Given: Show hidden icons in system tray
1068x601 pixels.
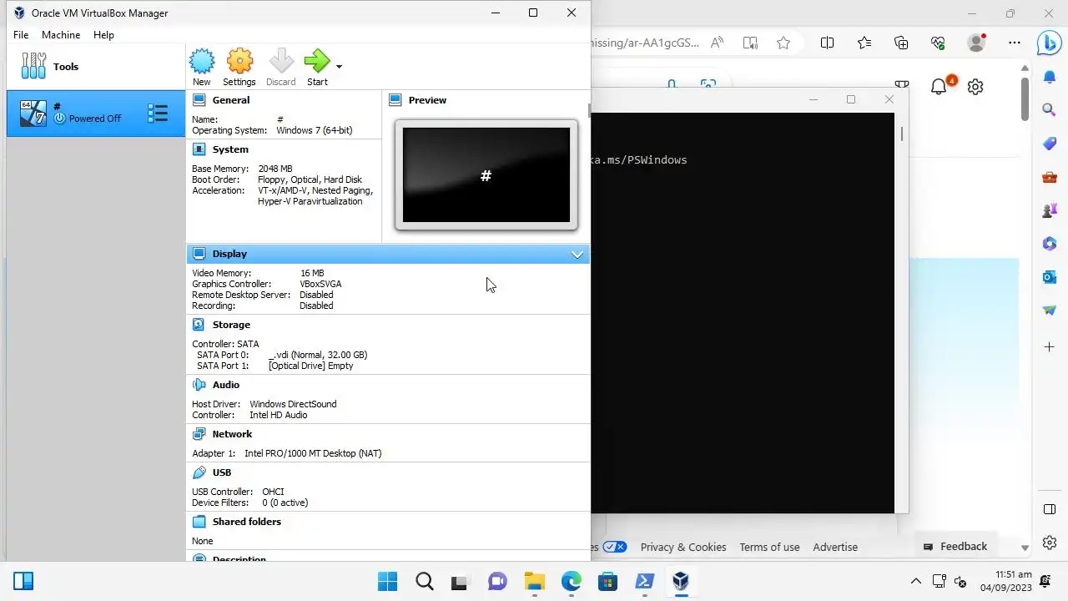Looking at the screenshot, I should 916,581.
